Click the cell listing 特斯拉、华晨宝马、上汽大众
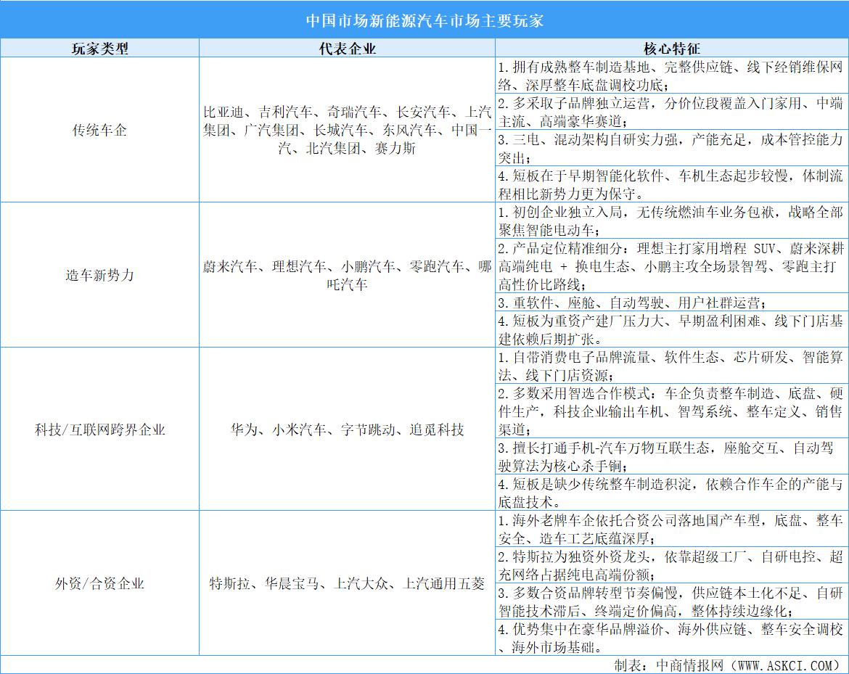This screenshot has height=674, width=849. pos(347,583)
